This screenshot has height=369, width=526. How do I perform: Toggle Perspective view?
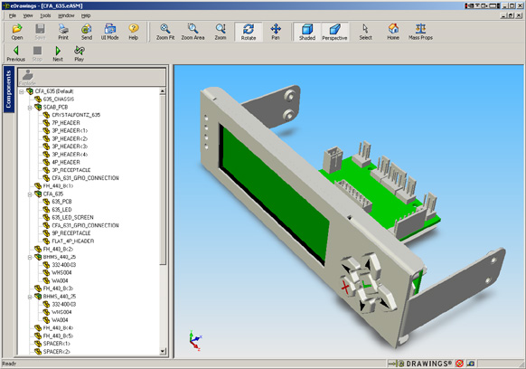pyautogui.click(x=334, y=33)
